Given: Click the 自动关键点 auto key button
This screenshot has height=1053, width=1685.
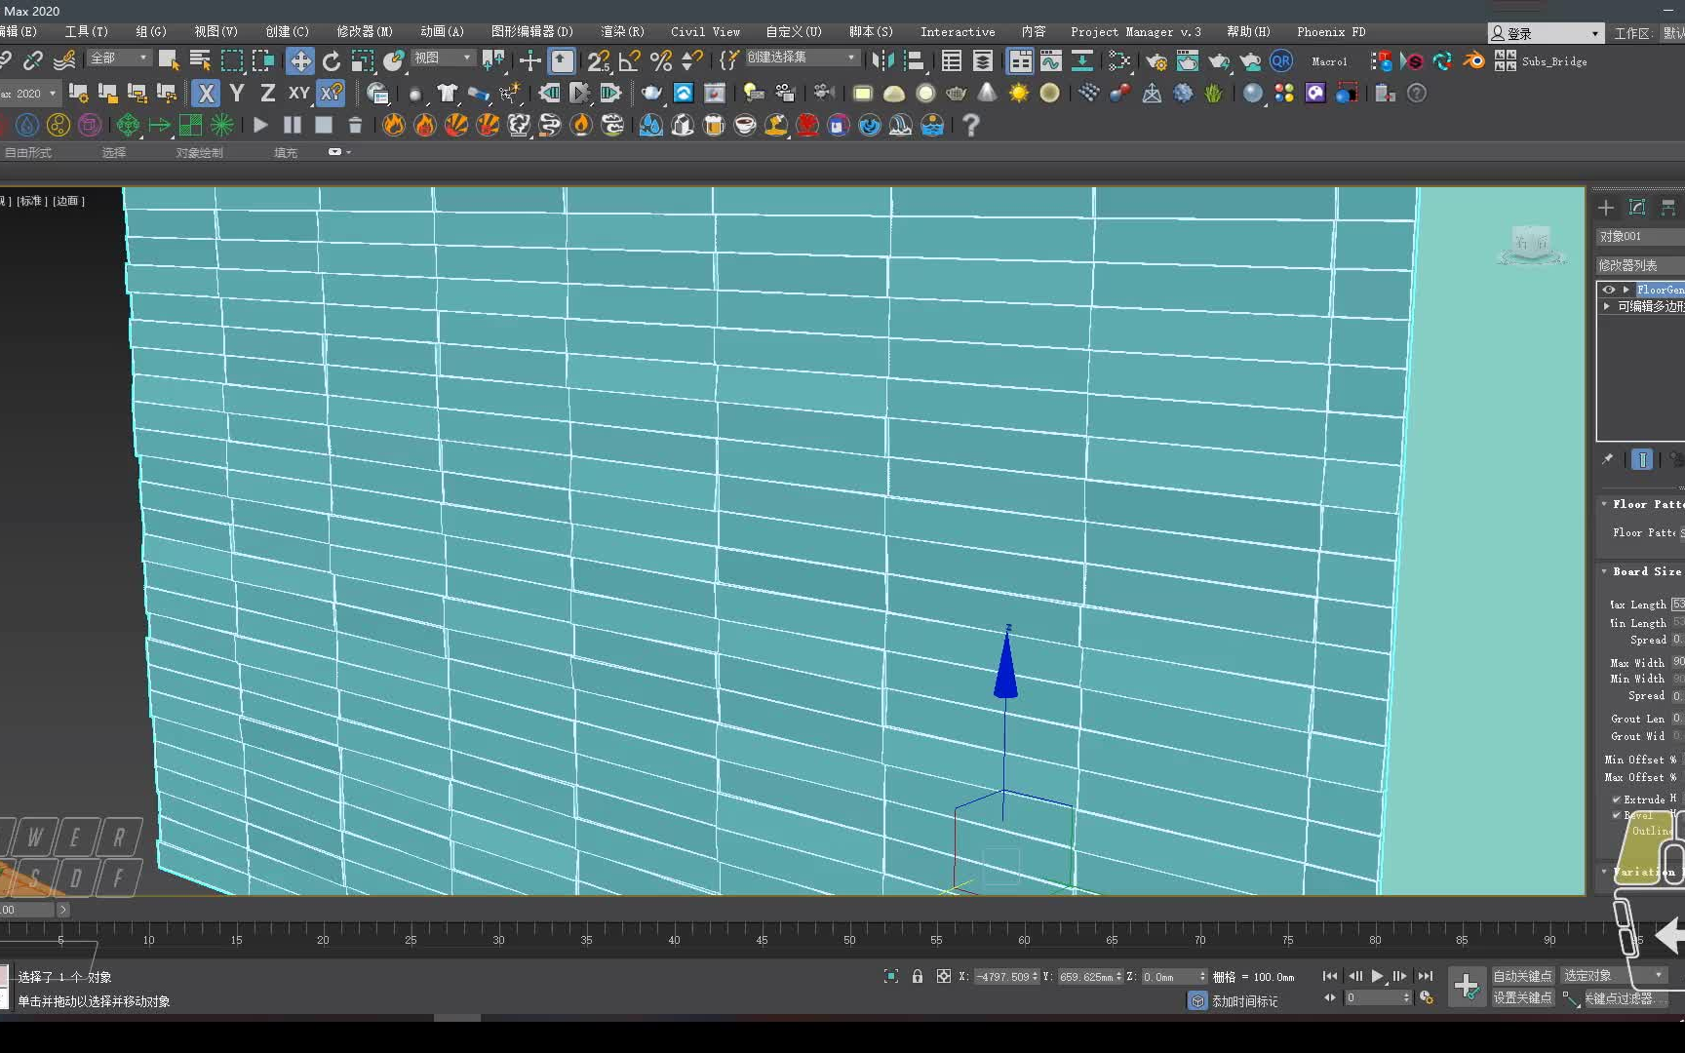Looking at the screenshot, I should pyautogui.click(x=1521, y=976).
